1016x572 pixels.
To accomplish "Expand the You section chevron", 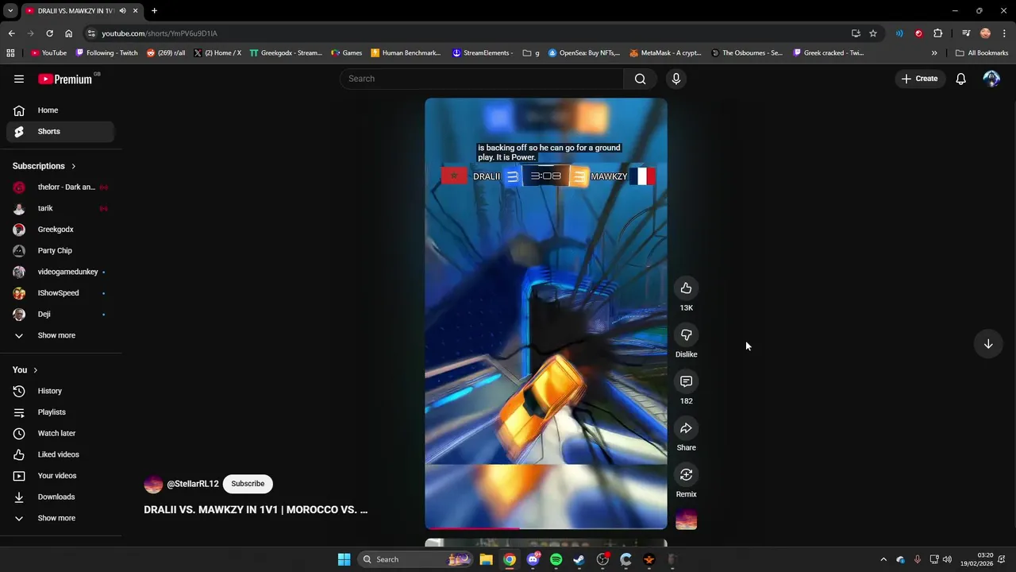I will (x=35, y=370).
